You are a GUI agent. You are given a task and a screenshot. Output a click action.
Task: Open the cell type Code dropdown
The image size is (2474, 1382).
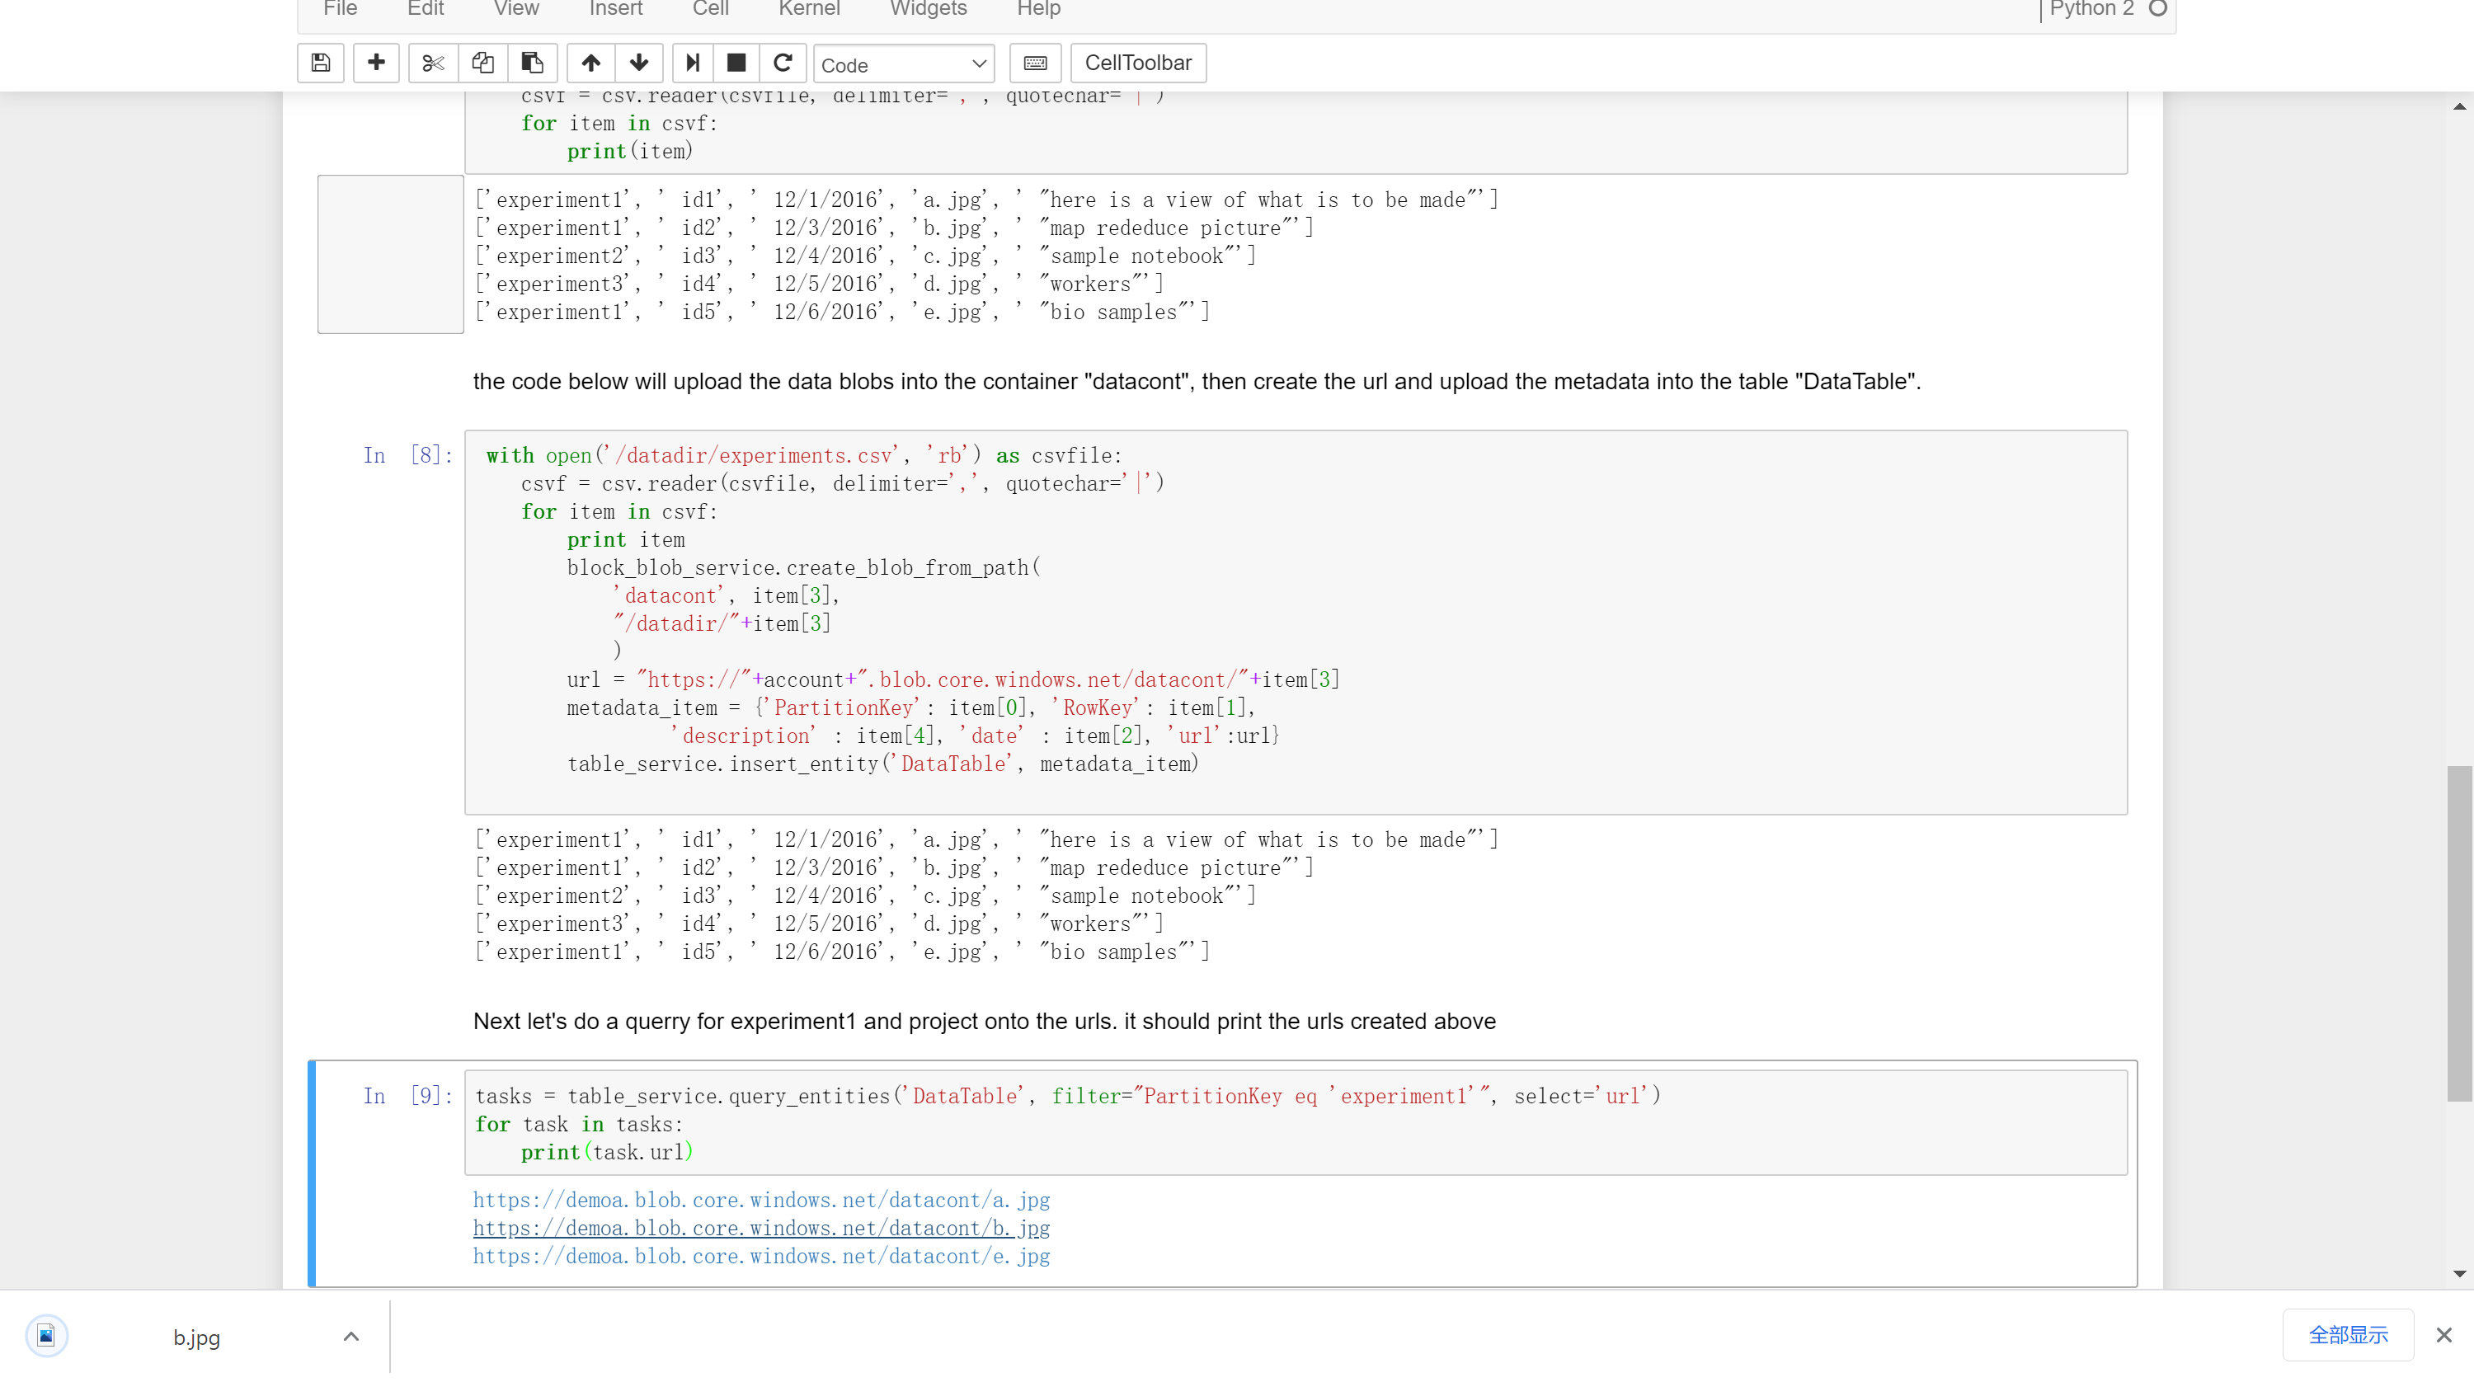click(904, 64)
